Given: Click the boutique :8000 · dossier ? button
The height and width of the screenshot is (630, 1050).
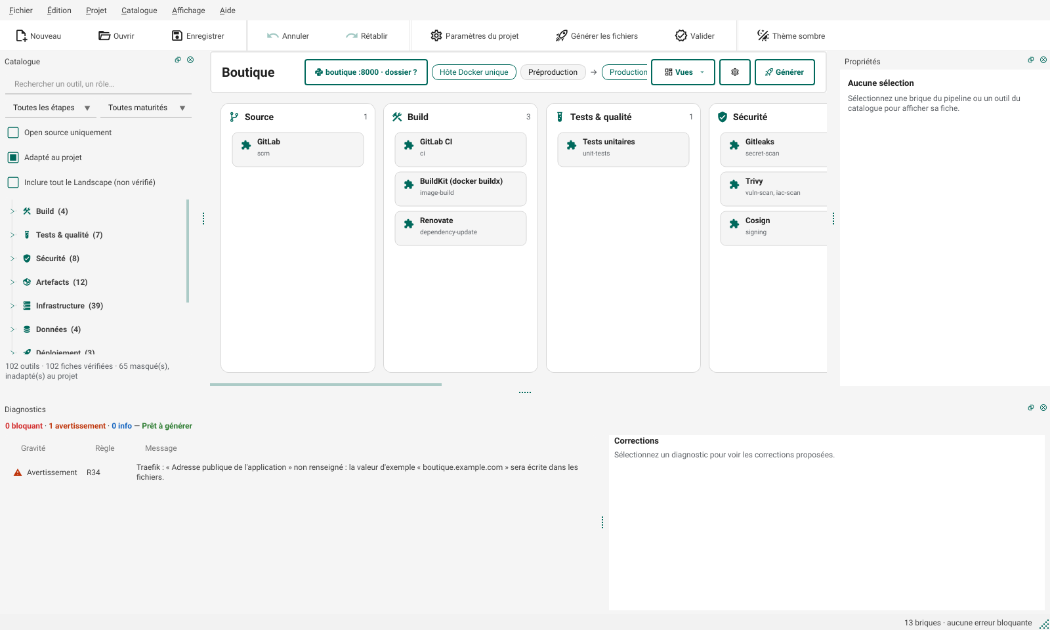Looking at the screenshot, I should 366,72.
